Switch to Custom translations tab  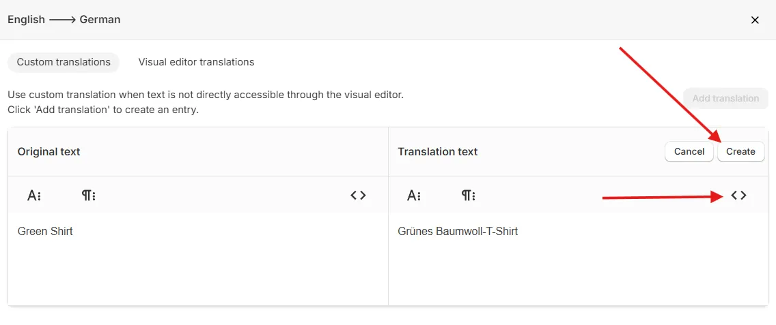64,62
